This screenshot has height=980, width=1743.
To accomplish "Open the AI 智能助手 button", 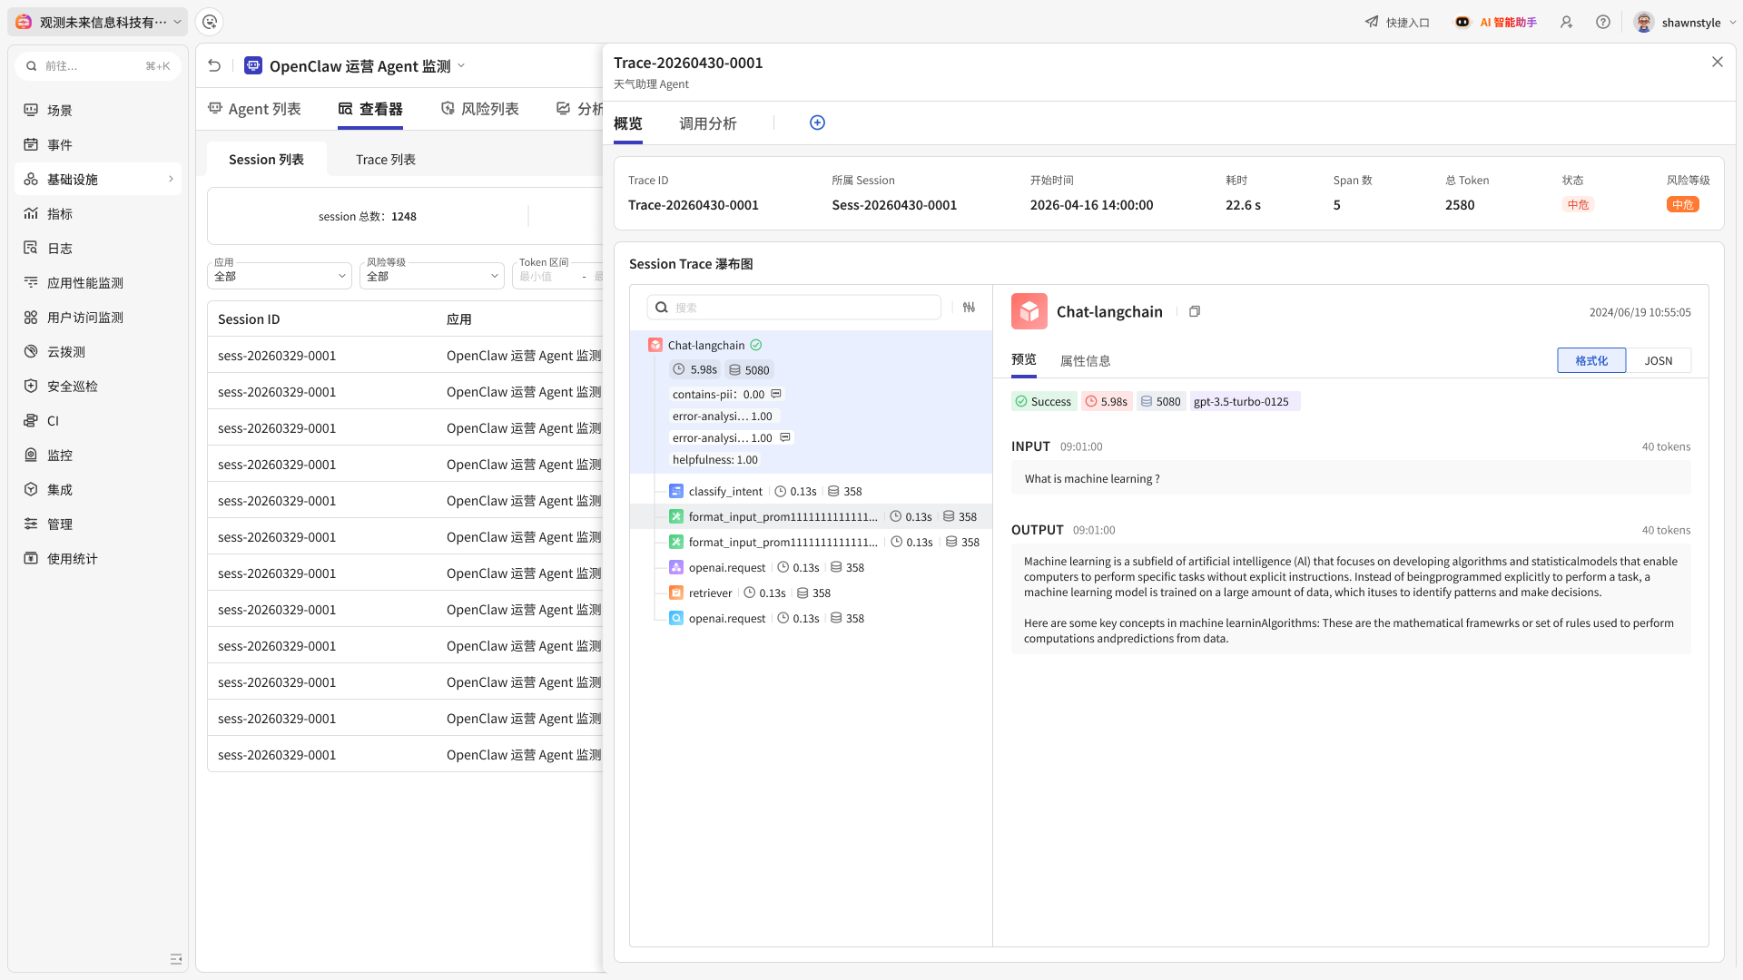I will 1496,22.
